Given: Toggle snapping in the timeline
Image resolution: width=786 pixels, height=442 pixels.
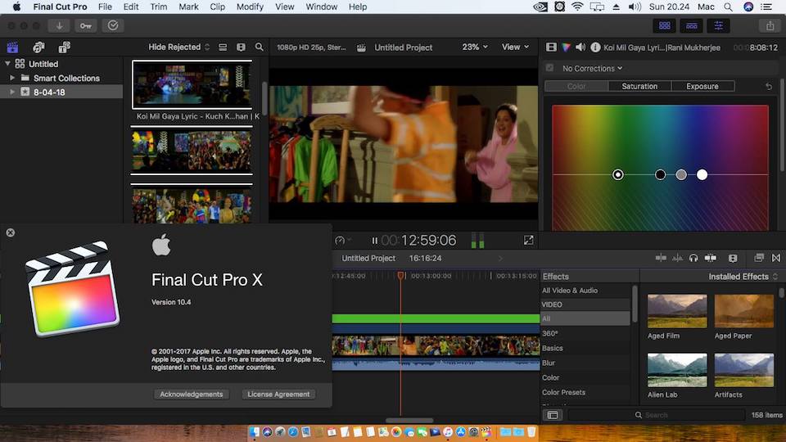Looking at the screenshot, I should (x=711, y=258).
